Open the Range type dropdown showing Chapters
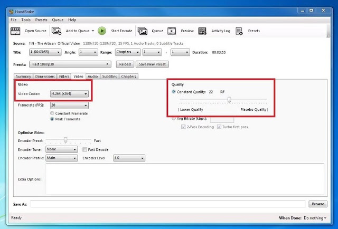Viewport: 338px width, 229px height. [128, 52]
